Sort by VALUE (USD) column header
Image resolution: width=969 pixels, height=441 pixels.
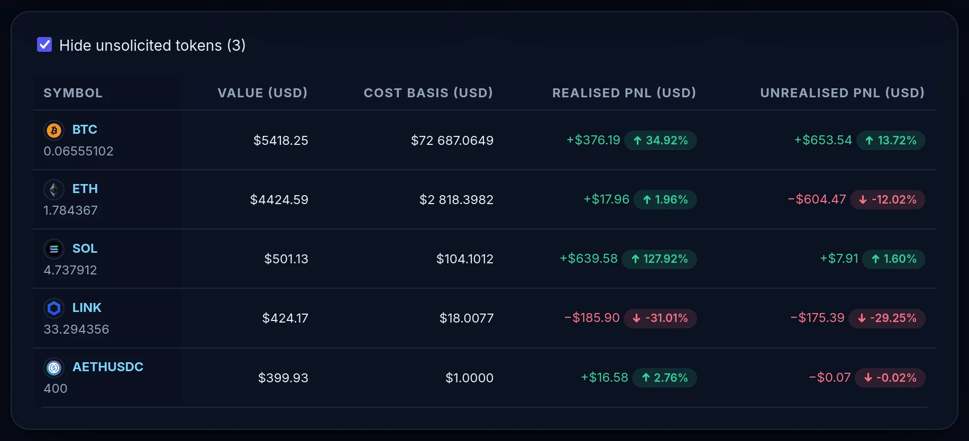pyautogui.click(x=263, y=93)
